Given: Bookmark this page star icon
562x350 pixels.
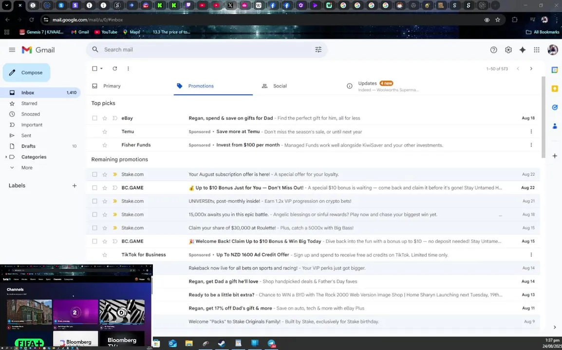Looking at the screenshot, I should pos(498,19).
